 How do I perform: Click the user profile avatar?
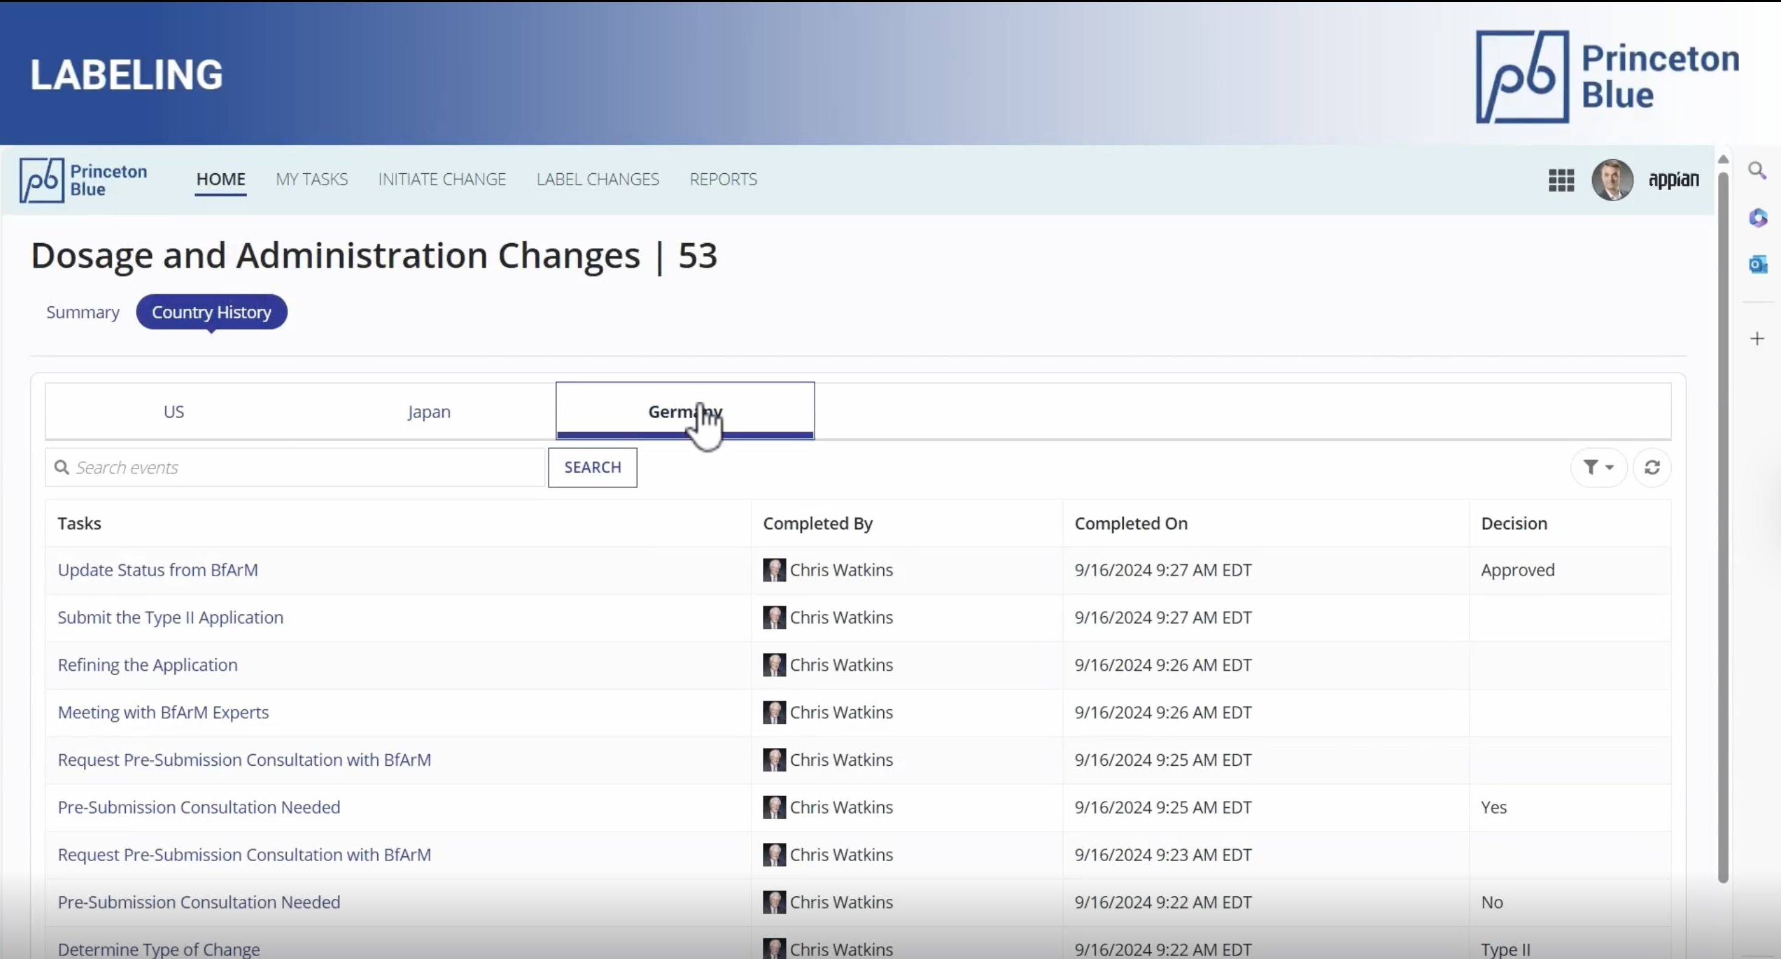(x=1612, y=180)
